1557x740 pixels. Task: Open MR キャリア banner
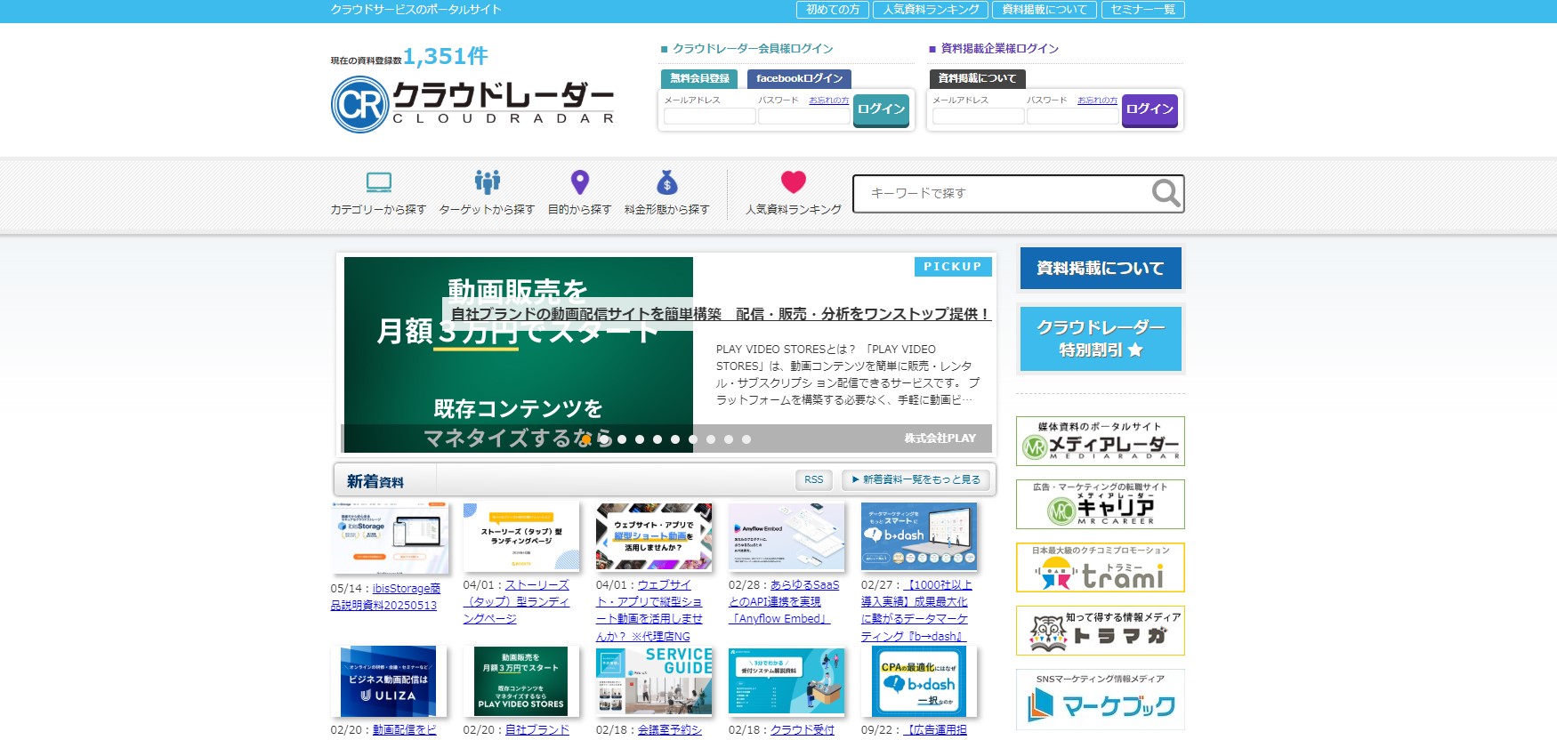pos(1101,504)
